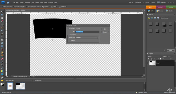Collapse the Layers panel
Viewport: 176px width, 94px height.
tap(148, 53)
